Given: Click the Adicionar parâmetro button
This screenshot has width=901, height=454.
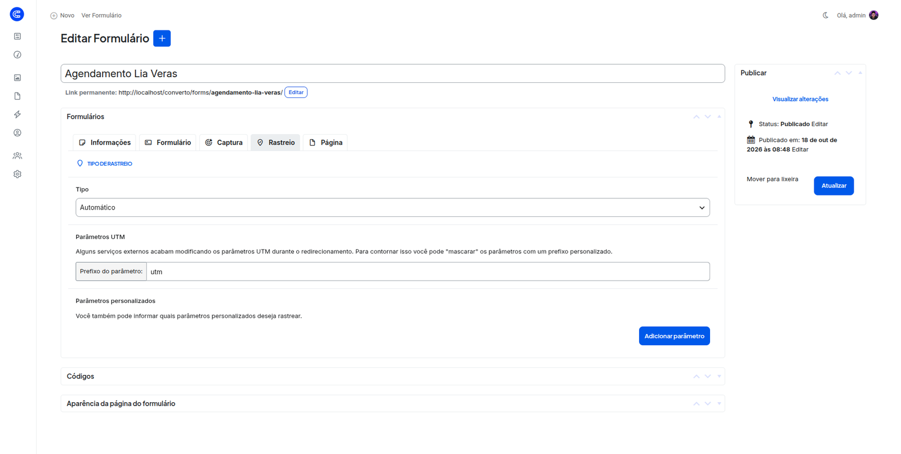Looking at the screenshot, I should pyautogui.click(x=674, y=336).
